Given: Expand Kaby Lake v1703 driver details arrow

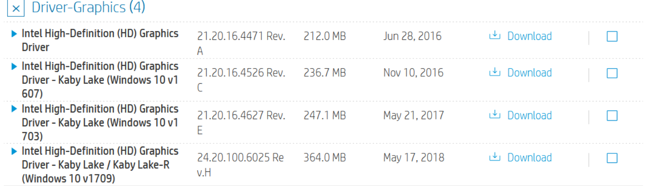Looking at the screenshot, I should point(14,109).
